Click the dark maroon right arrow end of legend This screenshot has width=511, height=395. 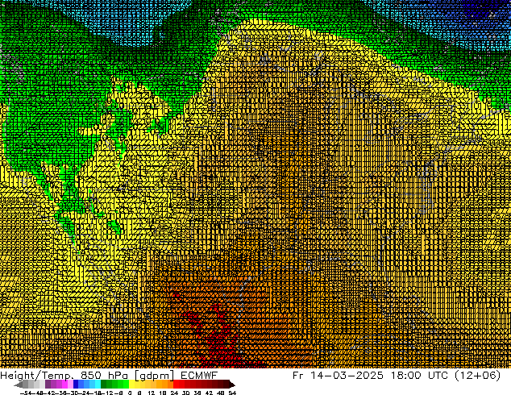point(232,384)
